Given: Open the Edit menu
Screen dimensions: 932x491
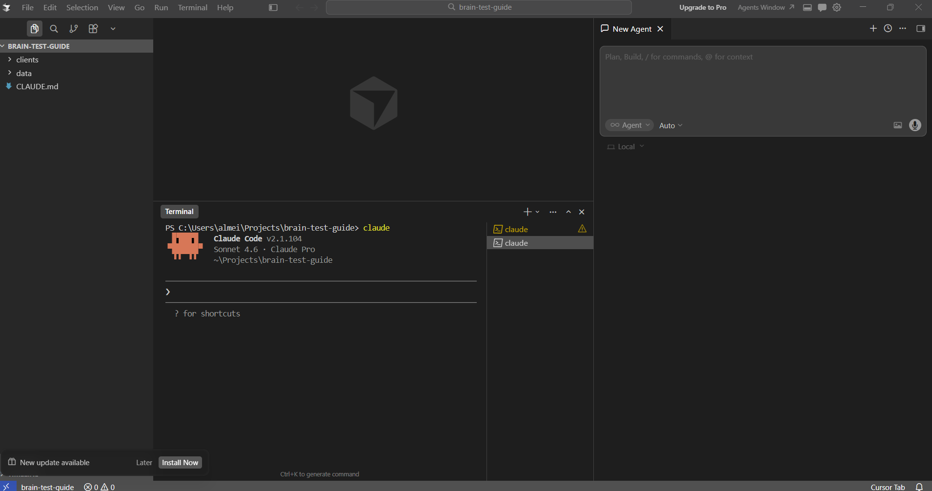Looking at the screenshot, I should tap(50, 7).
